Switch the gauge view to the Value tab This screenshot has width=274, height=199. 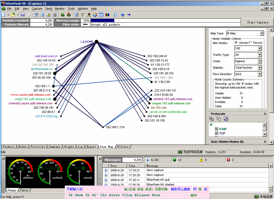pyautogui.click(x=24, y=190)
